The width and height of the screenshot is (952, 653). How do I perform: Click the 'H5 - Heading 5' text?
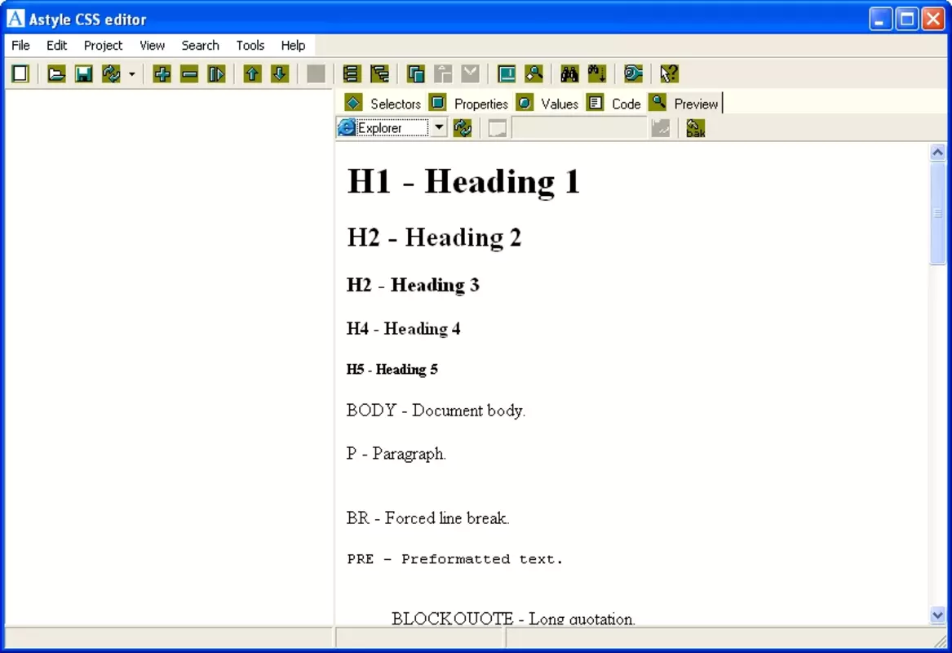(x=392, y=369)
